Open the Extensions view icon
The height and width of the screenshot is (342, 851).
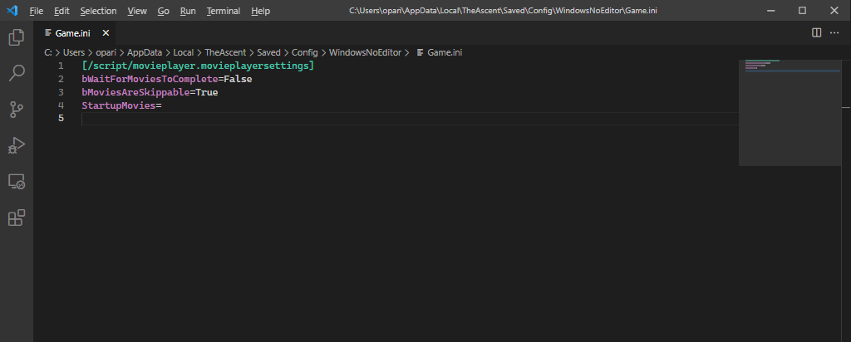(16, 217)
